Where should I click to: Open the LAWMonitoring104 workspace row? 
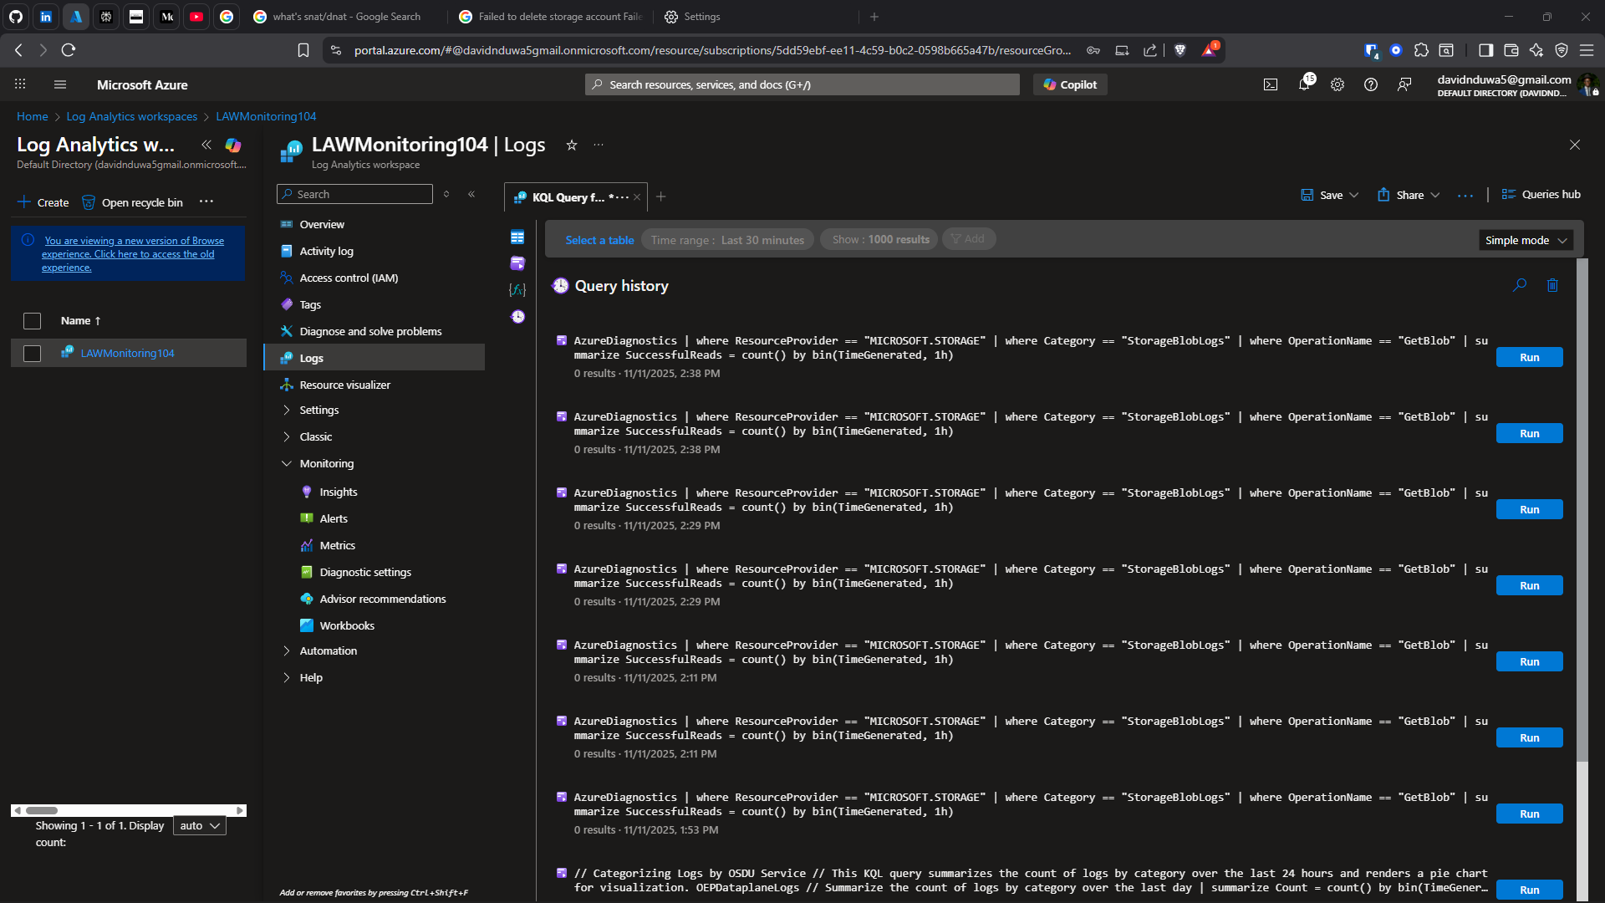tap(127, 354)
